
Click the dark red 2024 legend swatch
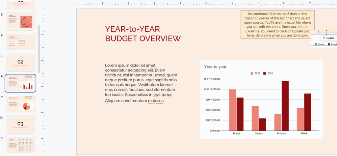coord(265,73)
